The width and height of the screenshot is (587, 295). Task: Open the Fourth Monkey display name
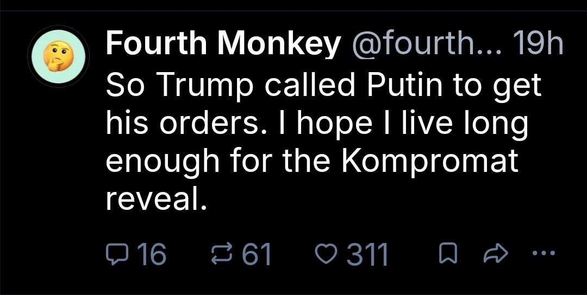click(x=223, y=44)
